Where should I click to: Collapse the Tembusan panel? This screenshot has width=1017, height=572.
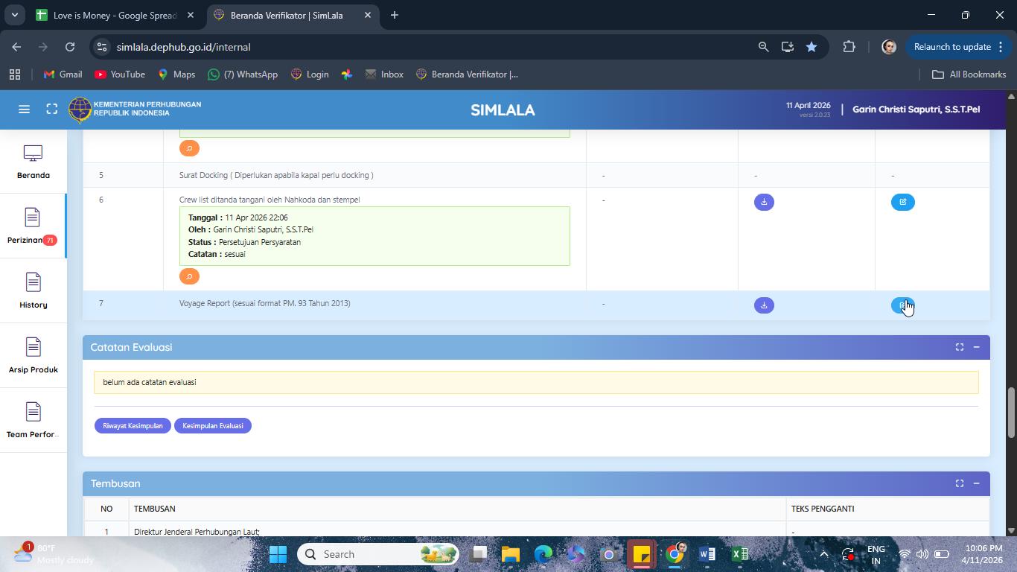[x=976, y=483]
